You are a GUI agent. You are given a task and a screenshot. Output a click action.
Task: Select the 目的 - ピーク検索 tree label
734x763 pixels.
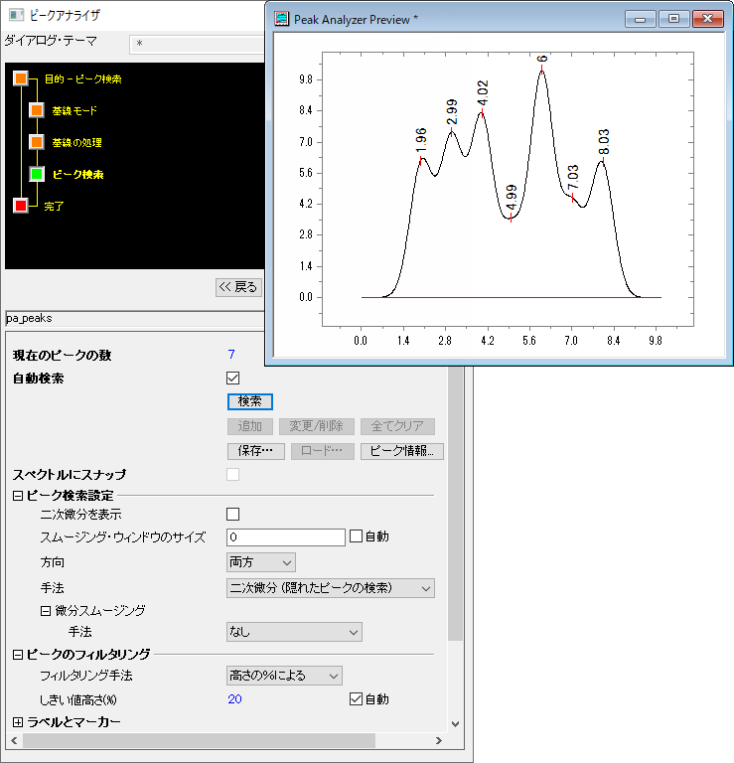click(83, 78)
